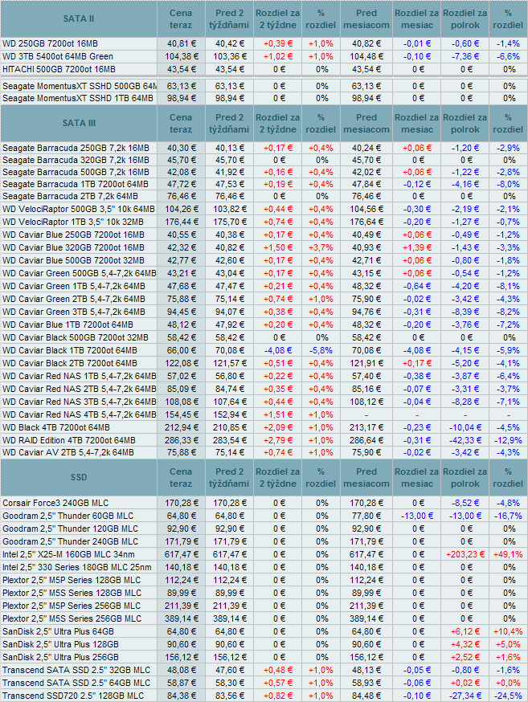Click 'Cena teraz' header in SATA II
This screenshot has width=528, height=702.
coord(181,18)
